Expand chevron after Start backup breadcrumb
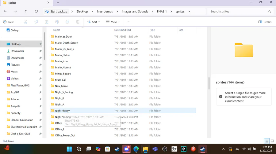The width and height of the screenshot is (276, 154). tap(72, 11)
